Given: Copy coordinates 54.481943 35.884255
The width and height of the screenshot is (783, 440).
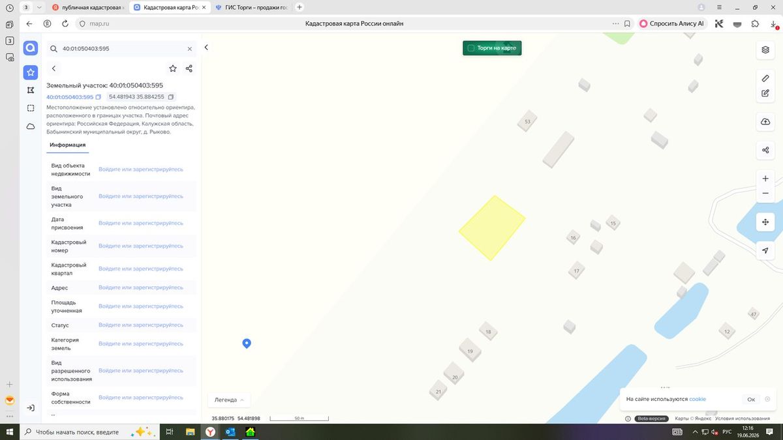Looking at the screenshot, I should pos(171,97).
